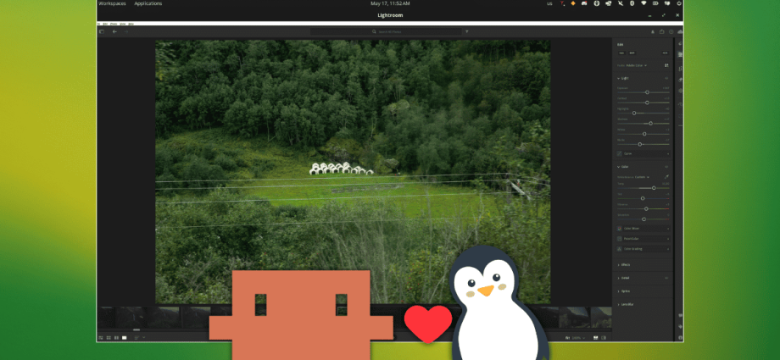The width and height of the screenshot is (780, 360).
Task: Expand the Point Color panel
Action: click(643, 239)
